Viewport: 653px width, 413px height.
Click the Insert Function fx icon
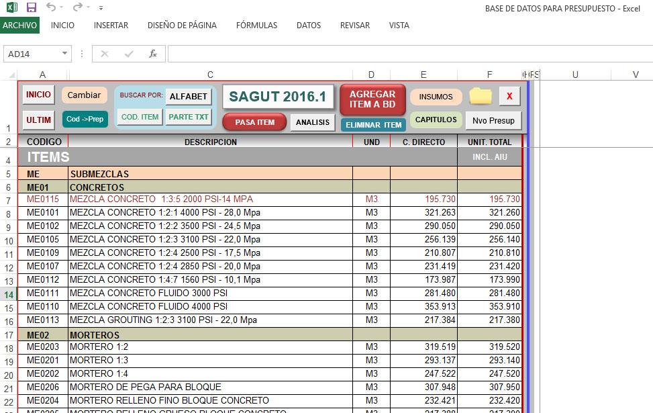(x=153, y=54)
